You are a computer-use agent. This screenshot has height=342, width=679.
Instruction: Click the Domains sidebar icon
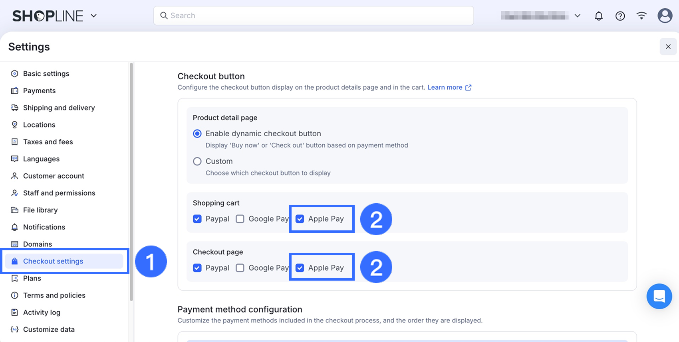[x=15, y=244]
